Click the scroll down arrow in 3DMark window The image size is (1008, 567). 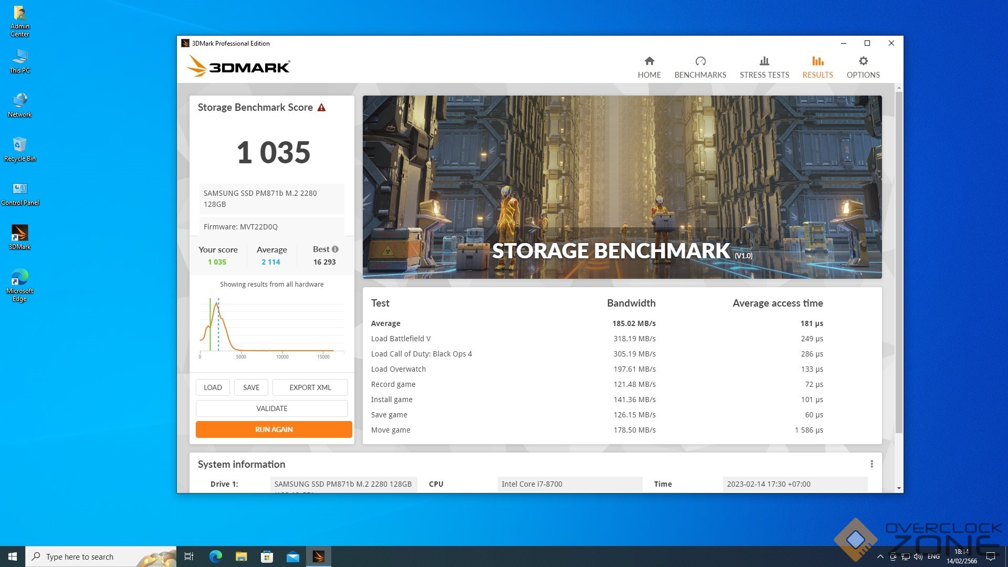899,488
